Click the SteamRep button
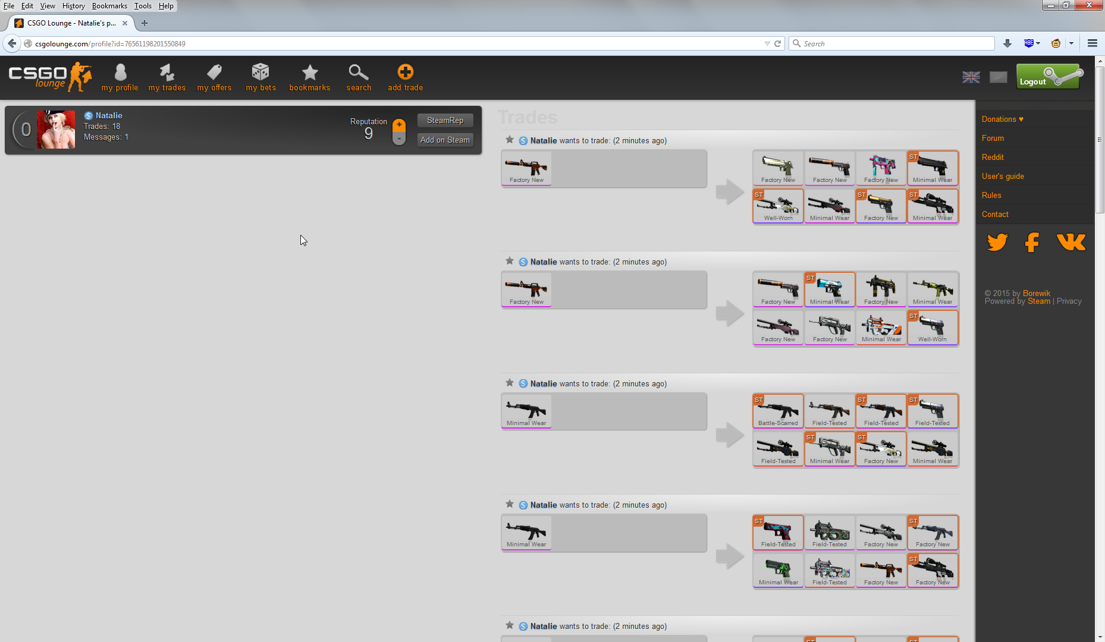 point(445,120)
